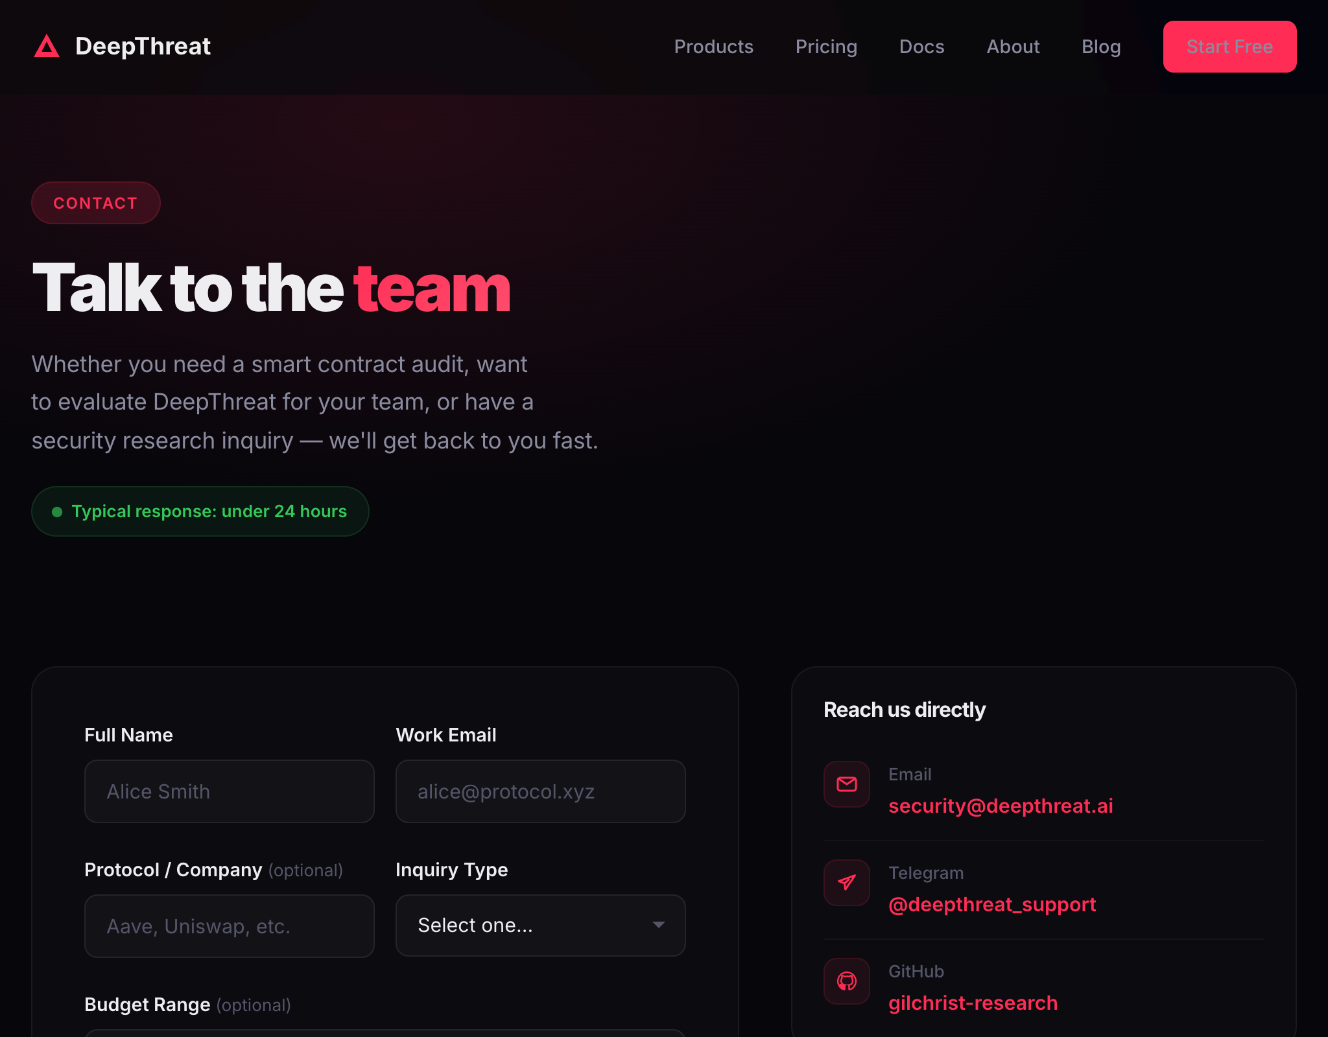Click the DeepThreat brand name

[x=143, y=47]
